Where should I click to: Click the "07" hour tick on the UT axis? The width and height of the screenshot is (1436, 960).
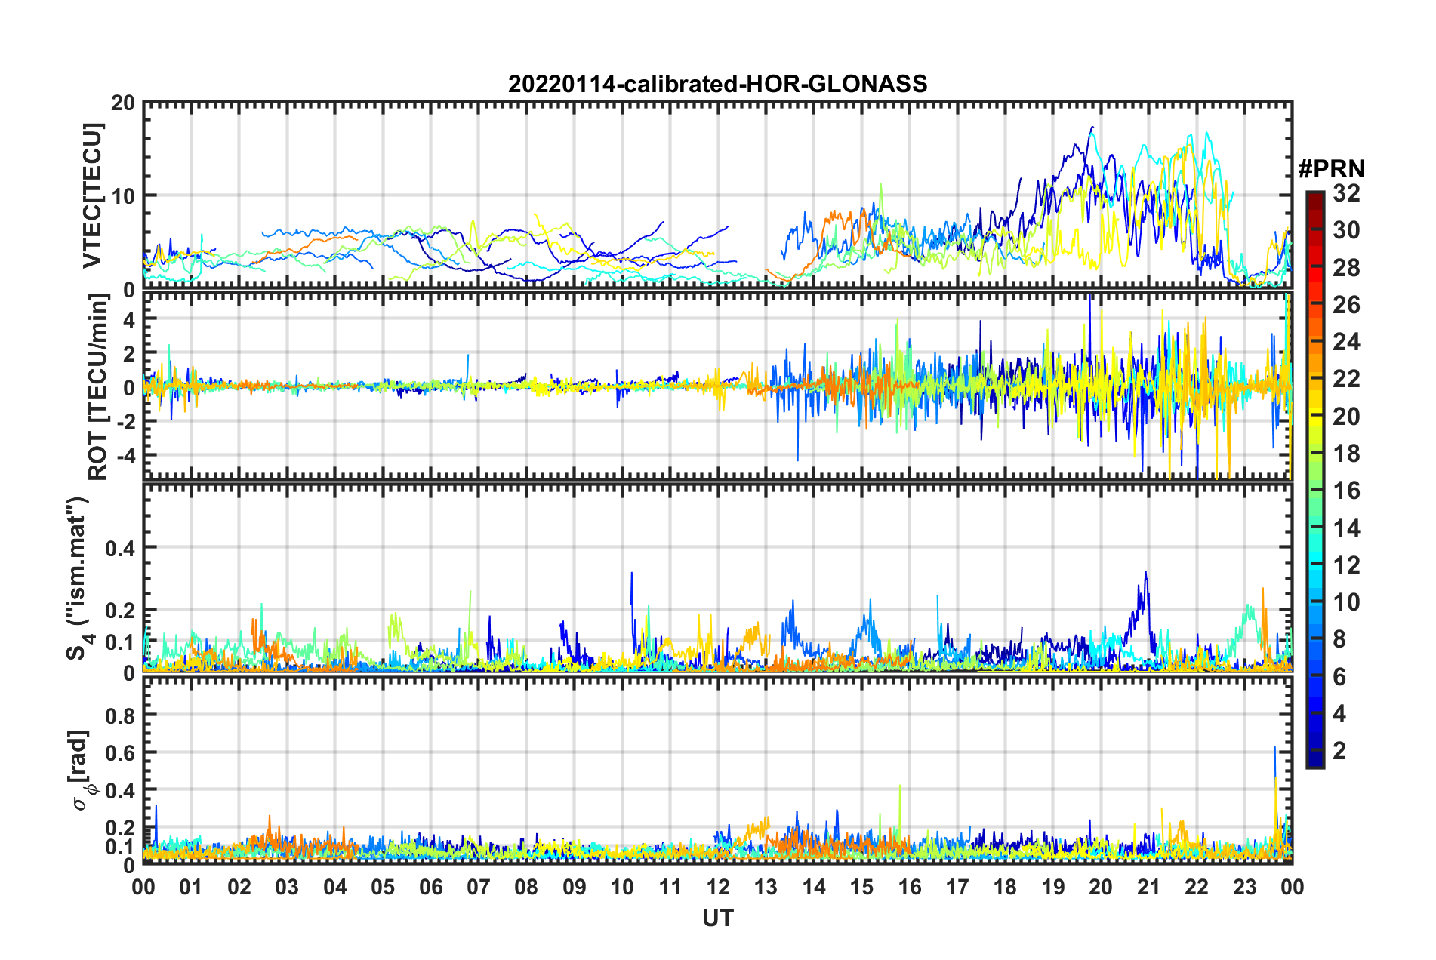pos(479,887)
